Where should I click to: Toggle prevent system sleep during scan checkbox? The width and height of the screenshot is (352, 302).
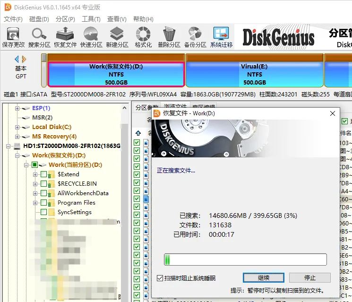(x=160, y=278)
